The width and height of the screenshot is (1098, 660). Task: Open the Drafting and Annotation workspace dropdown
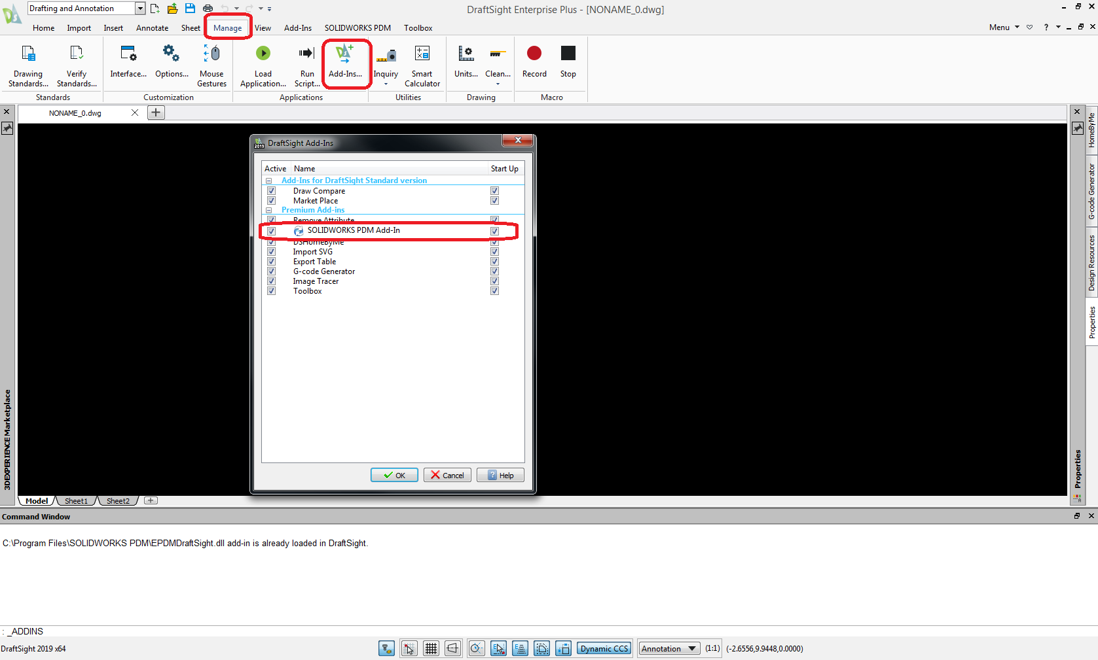pyautogui.click(x=140, y=9)
